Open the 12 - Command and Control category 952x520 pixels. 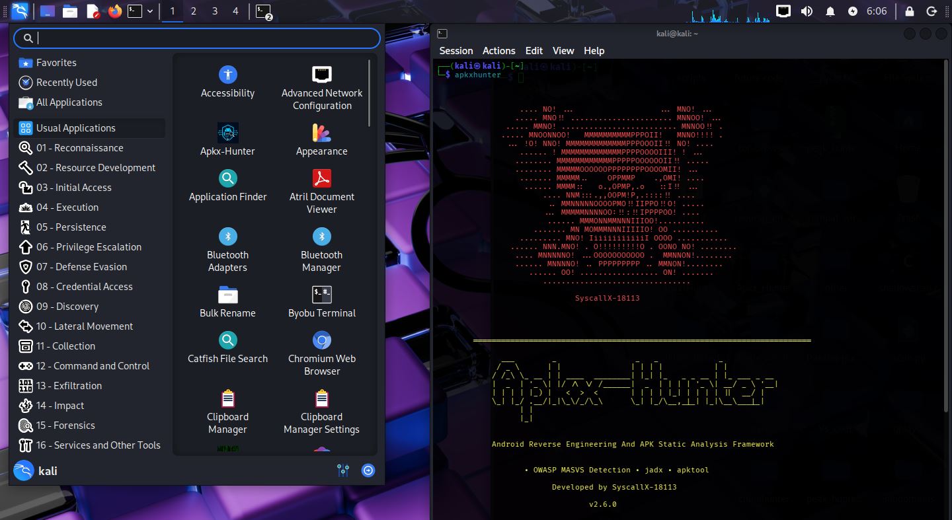pos(90,366)
